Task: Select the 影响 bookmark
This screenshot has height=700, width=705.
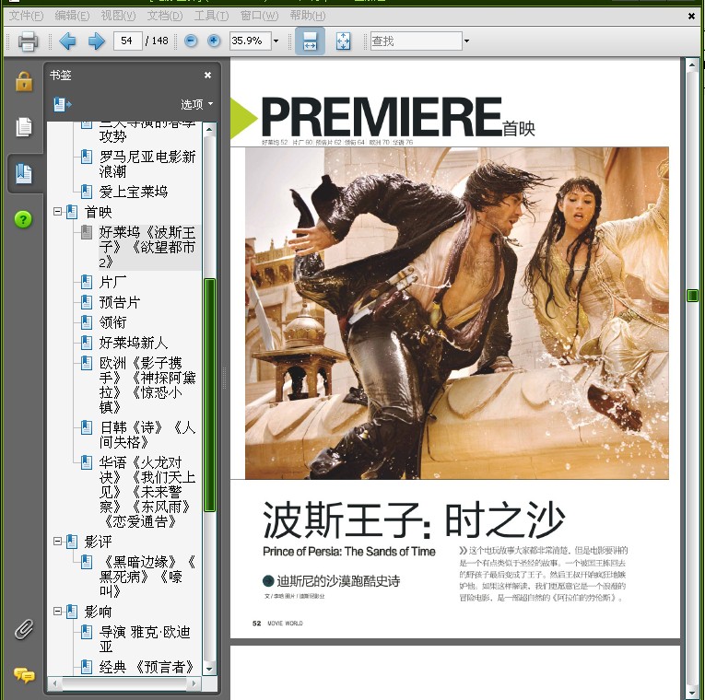Action: point(98,611)
